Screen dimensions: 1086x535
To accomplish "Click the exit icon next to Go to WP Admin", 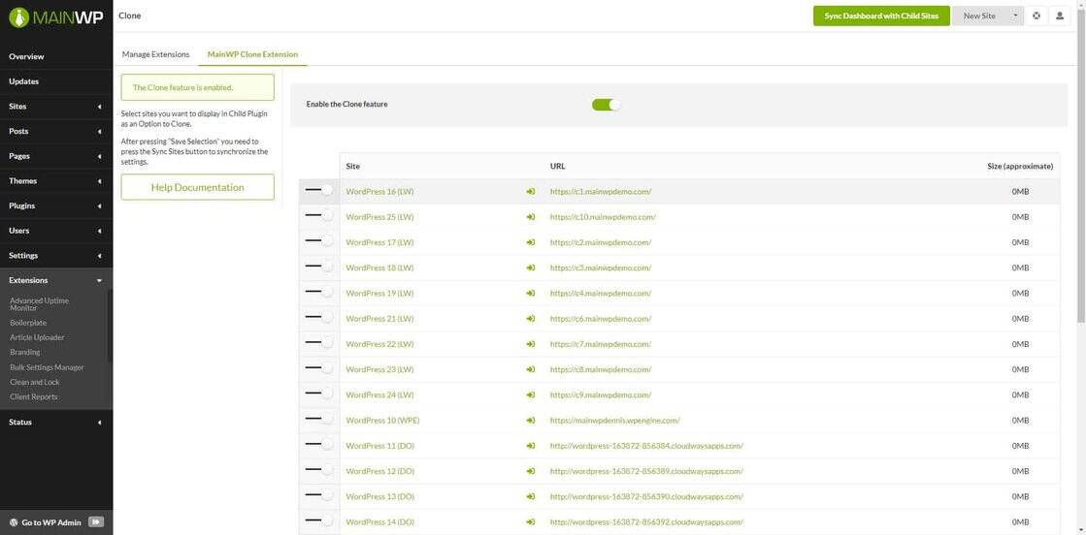I will pyautogui.click(x=96, y=522).
